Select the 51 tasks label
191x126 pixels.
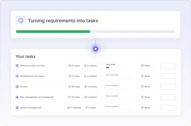(x=76, y=76)
